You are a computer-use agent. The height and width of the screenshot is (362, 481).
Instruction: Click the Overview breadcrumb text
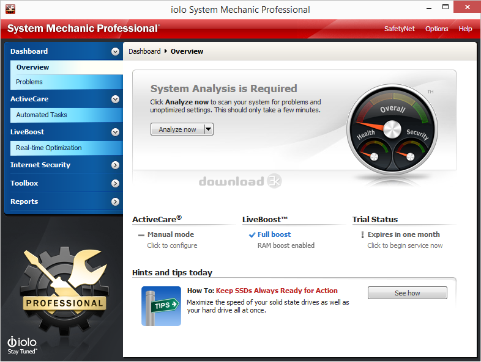tap(187, 51)
